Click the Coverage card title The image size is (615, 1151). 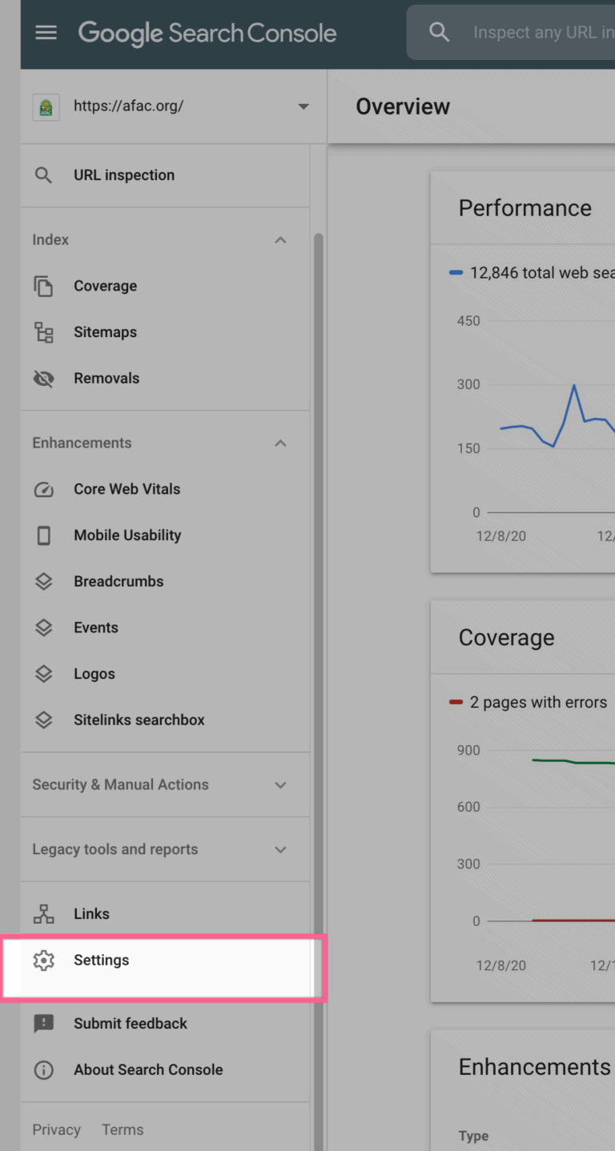(x=507, y=638)
